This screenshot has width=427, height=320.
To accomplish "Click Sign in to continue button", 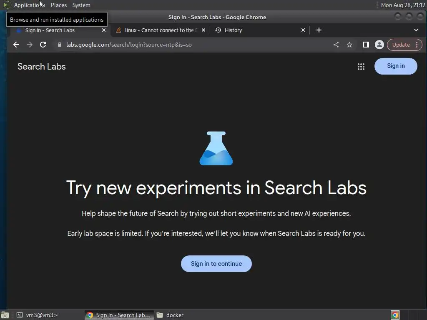I will pyautogui.click(x=216, y=264).
